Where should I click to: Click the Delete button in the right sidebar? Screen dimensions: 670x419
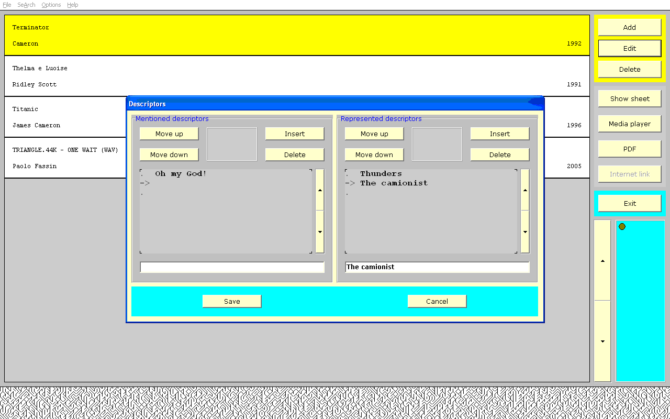tap(630, 69)
